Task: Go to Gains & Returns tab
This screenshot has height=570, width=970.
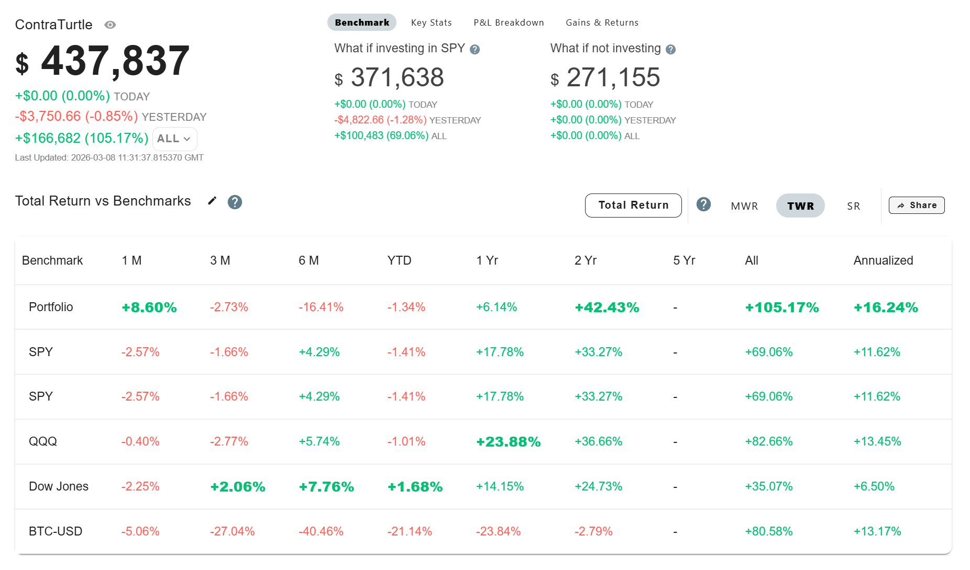Action: 602,22
